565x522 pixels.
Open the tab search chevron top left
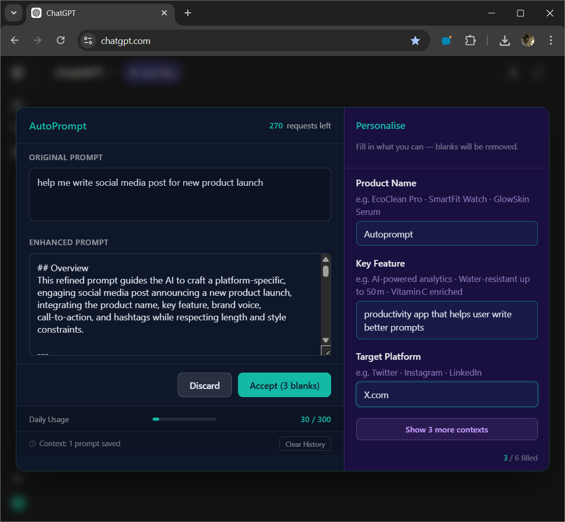tap(13, 13)
